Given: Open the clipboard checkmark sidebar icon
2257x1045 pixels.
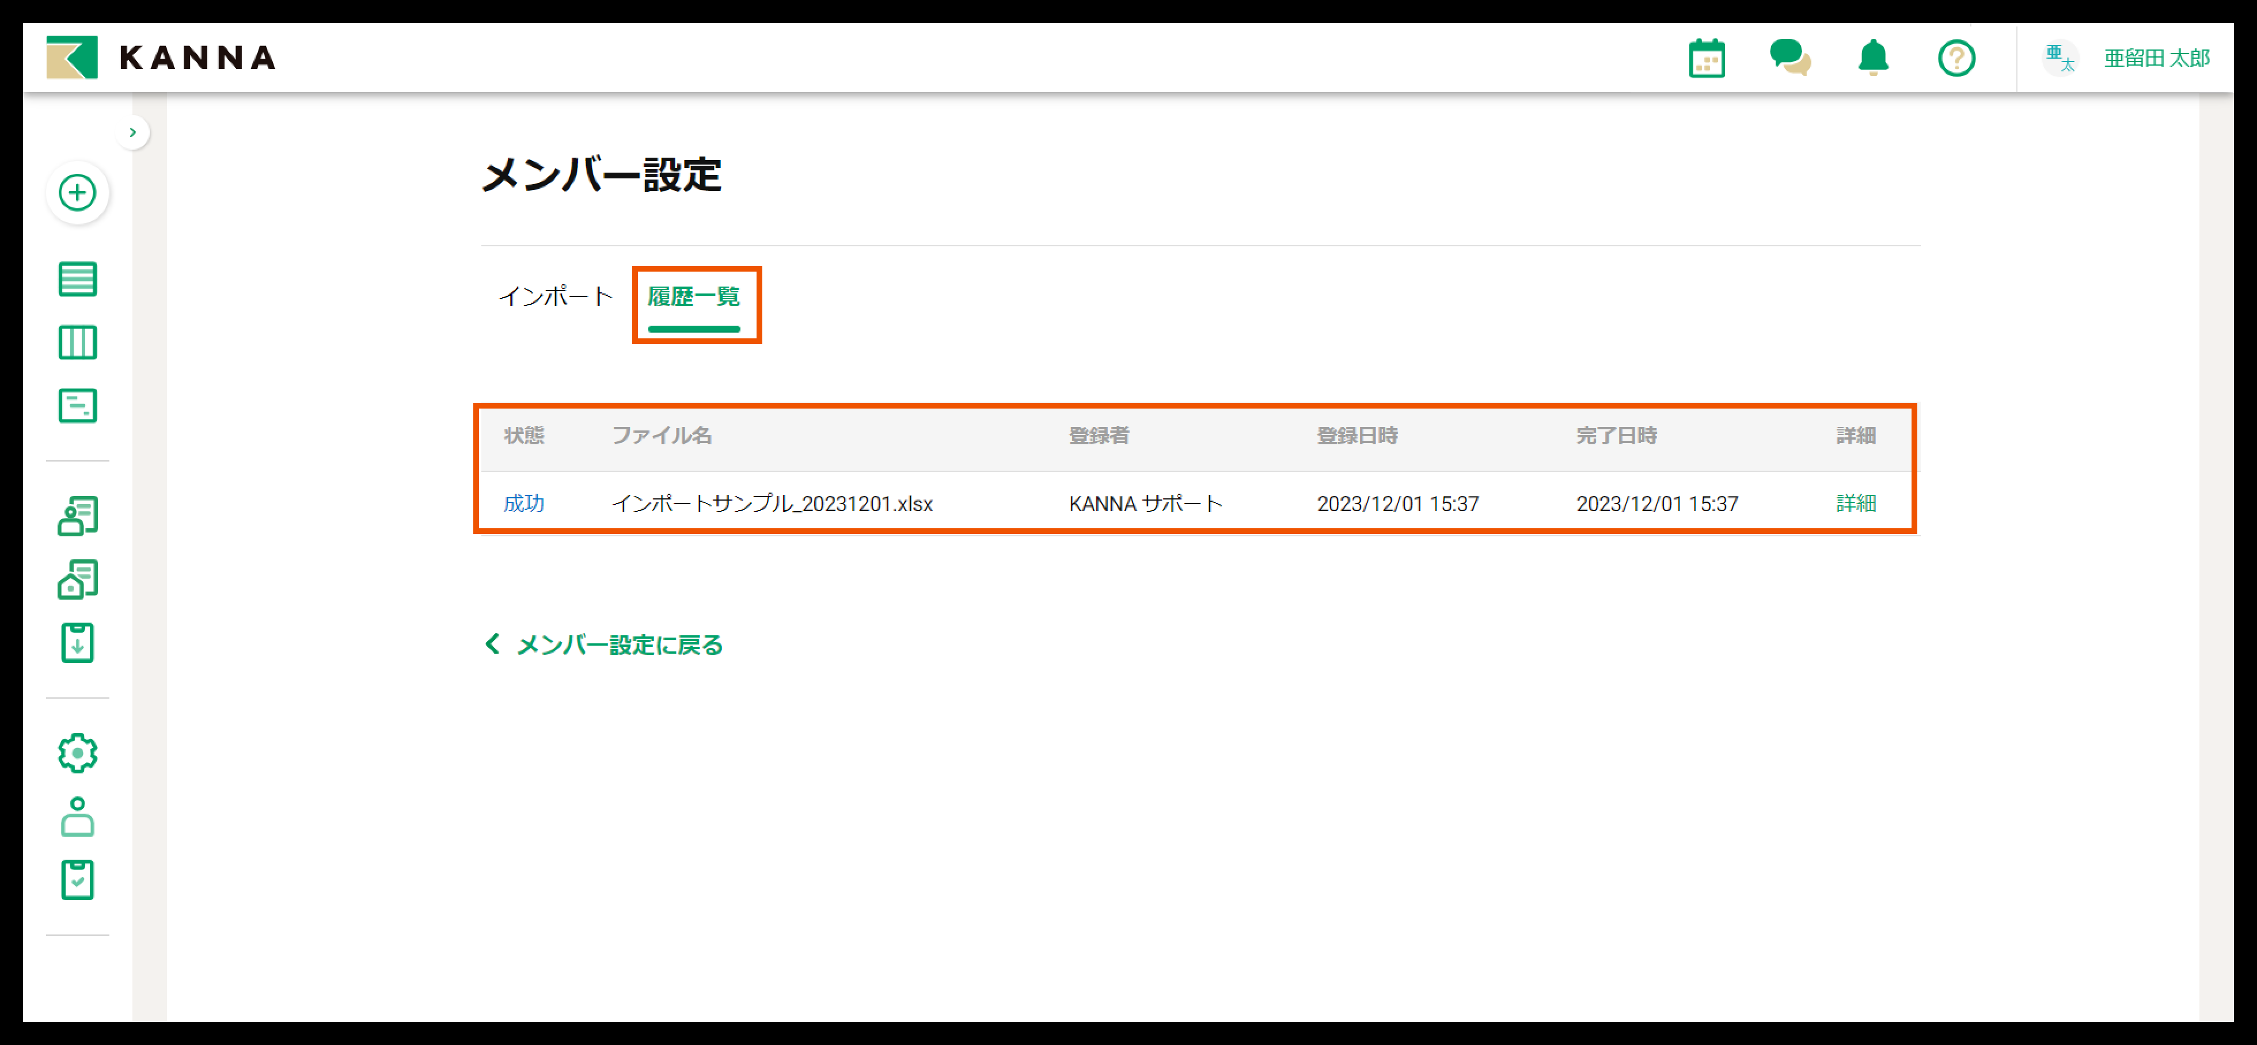Looking at the screenshot, I should point(77,879).
